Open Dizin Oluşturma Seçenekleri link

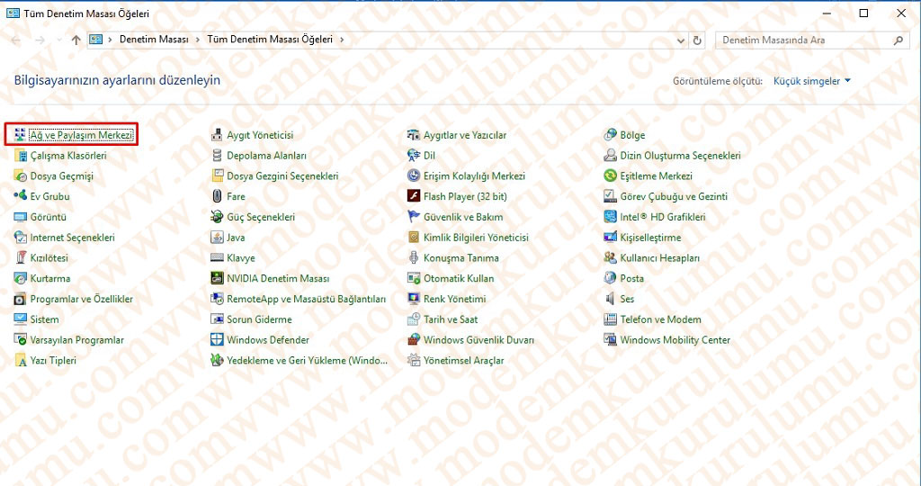click(680, 156)
